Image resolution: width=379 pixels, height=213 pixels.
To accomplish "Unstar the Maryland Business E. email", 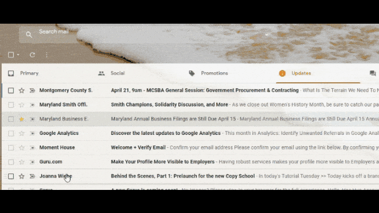I will [21, 119].
